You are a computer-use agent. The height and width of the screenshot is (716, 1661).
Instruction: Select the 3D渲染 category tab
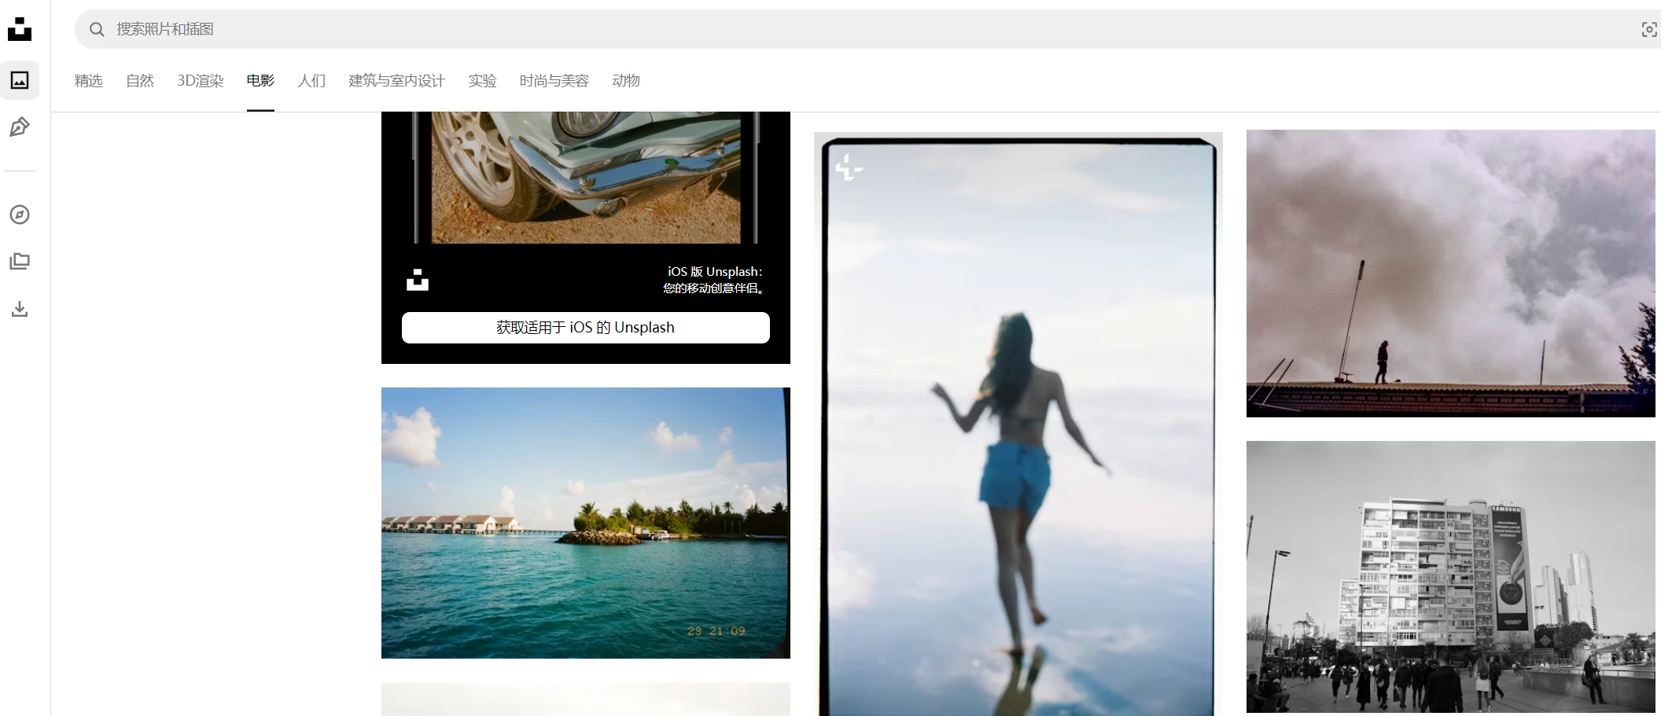201,81
